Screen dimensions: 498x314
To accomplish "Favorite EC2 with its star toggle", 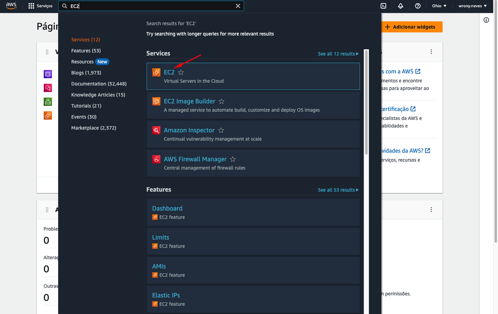I will [x=181, y=72].
